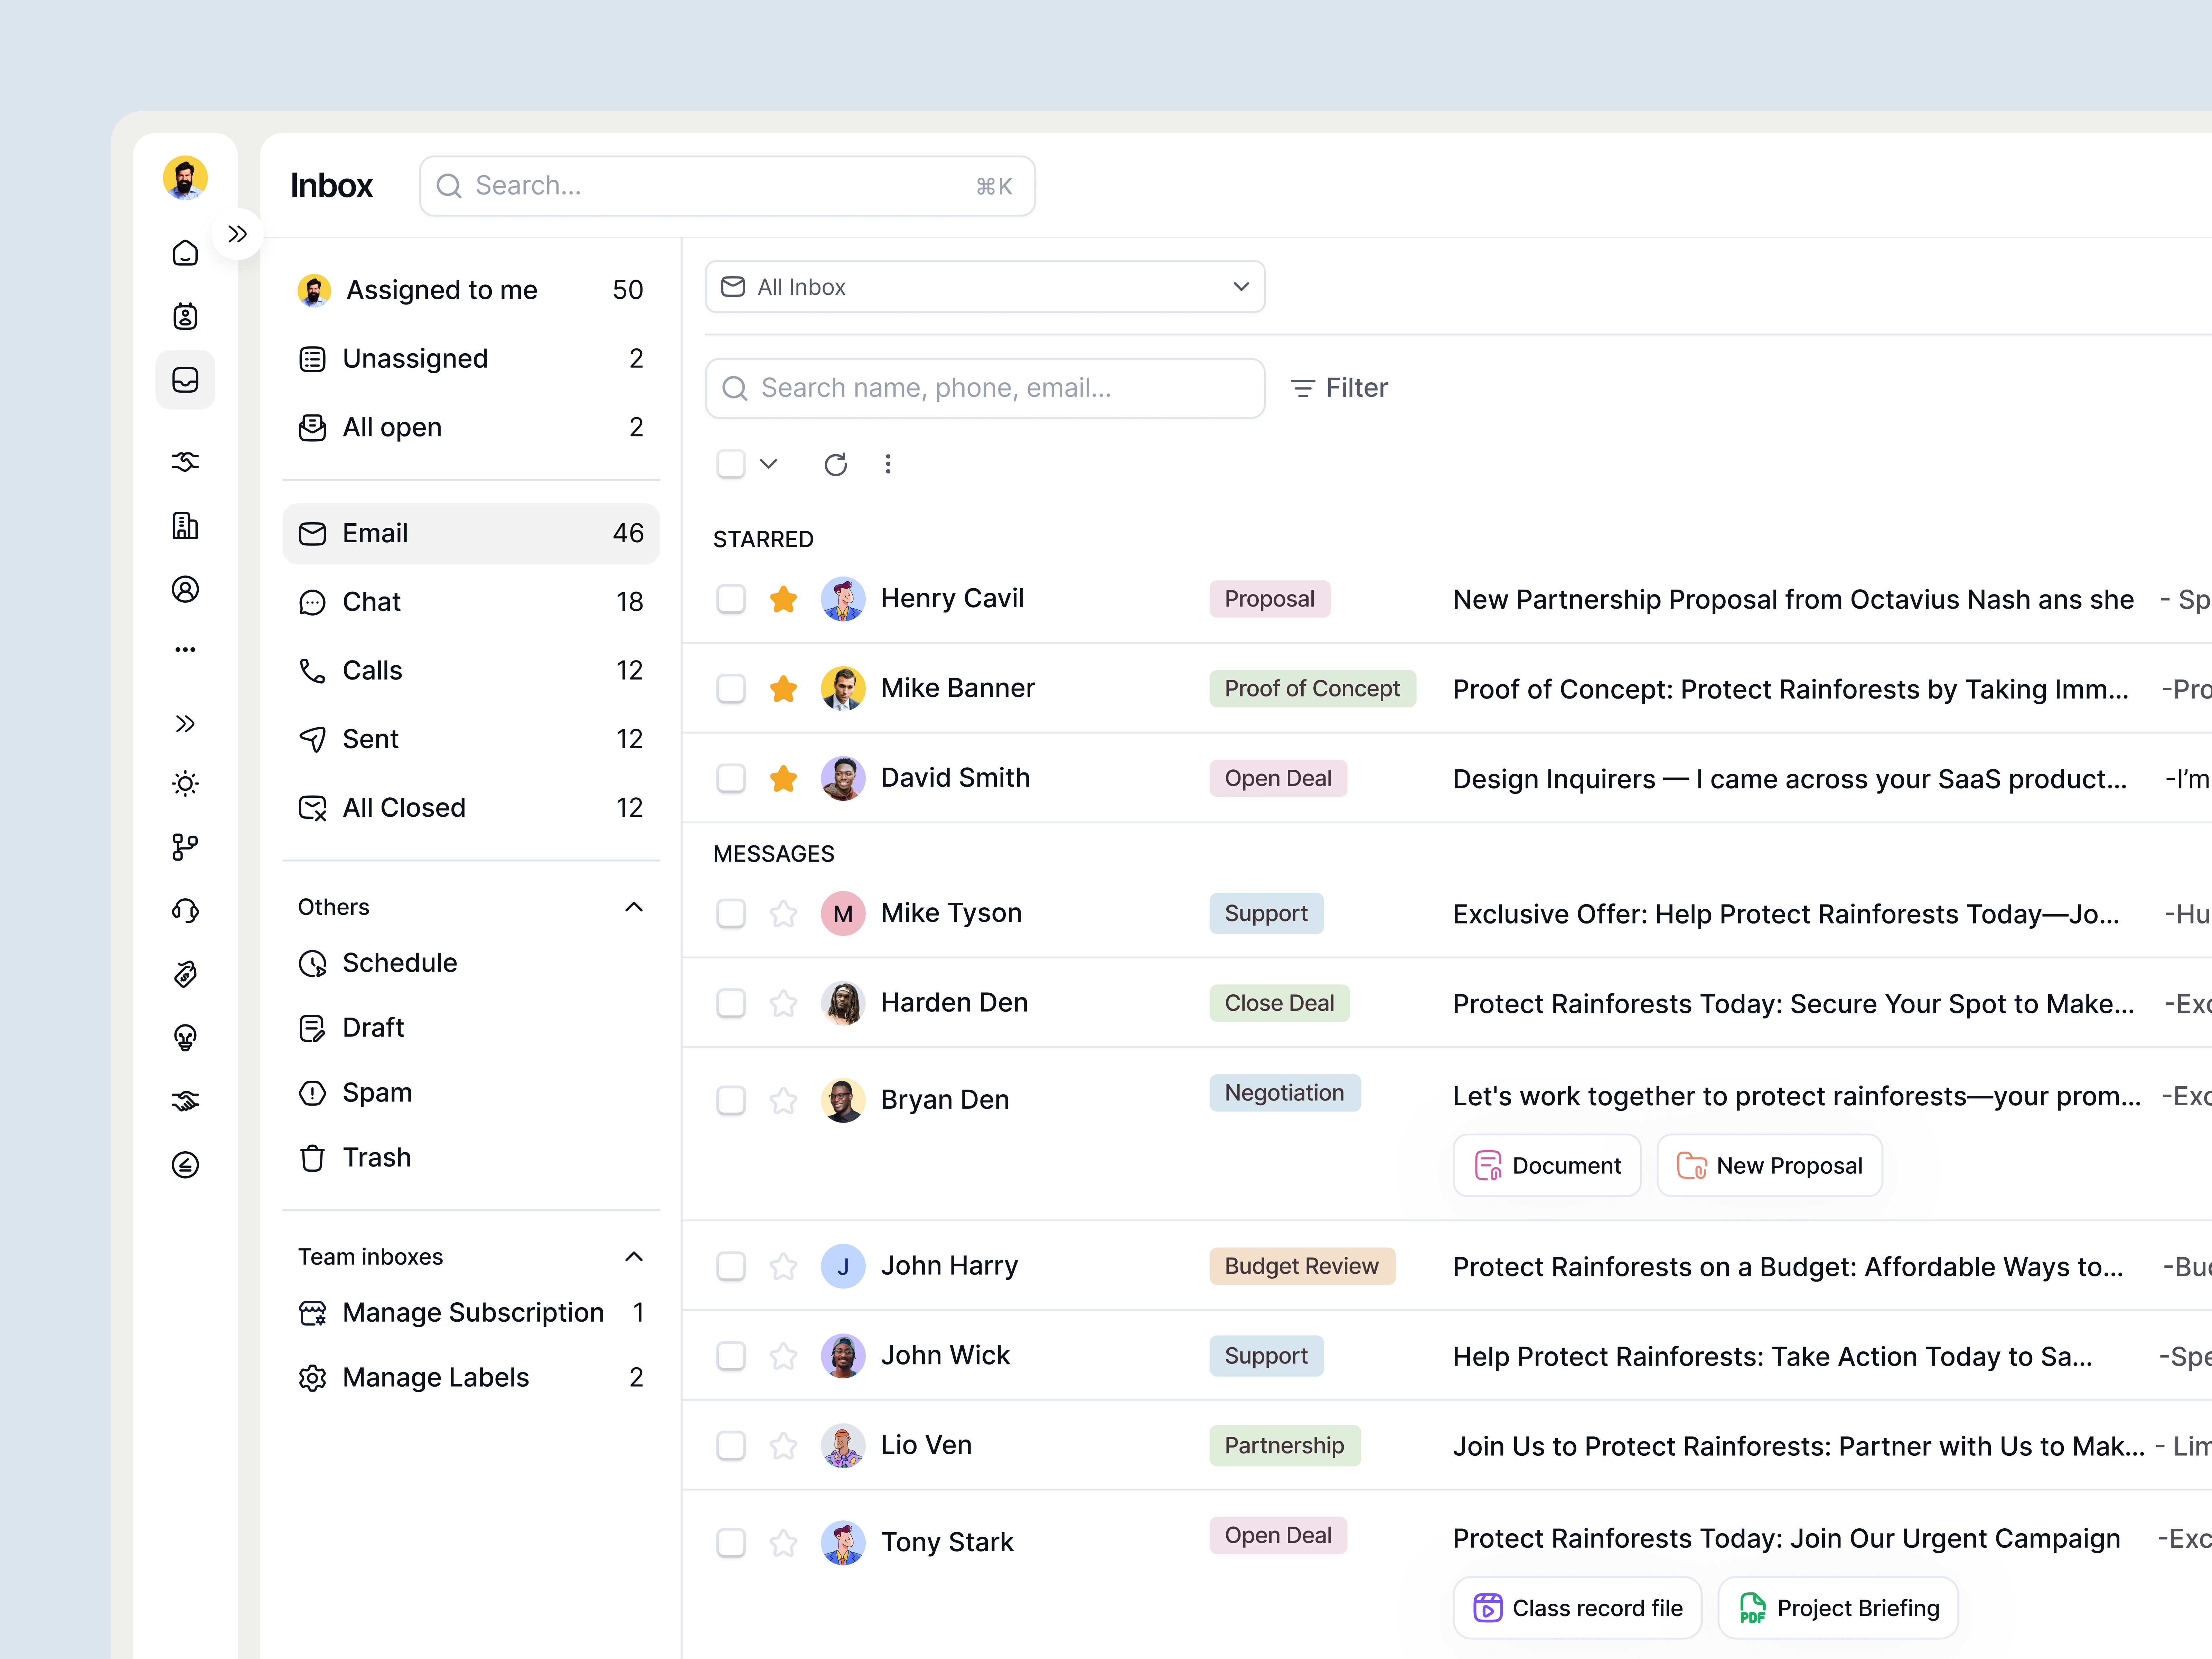Open the Home icon in the sidebar
Viewport: 2212px width, 1659px height.
(x=185, y=253)
